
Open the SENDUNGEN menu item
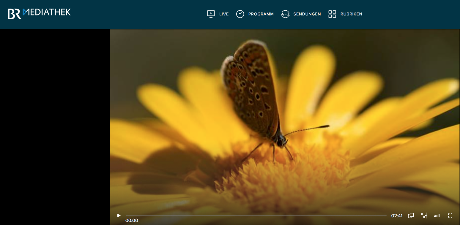pos(307,14)
